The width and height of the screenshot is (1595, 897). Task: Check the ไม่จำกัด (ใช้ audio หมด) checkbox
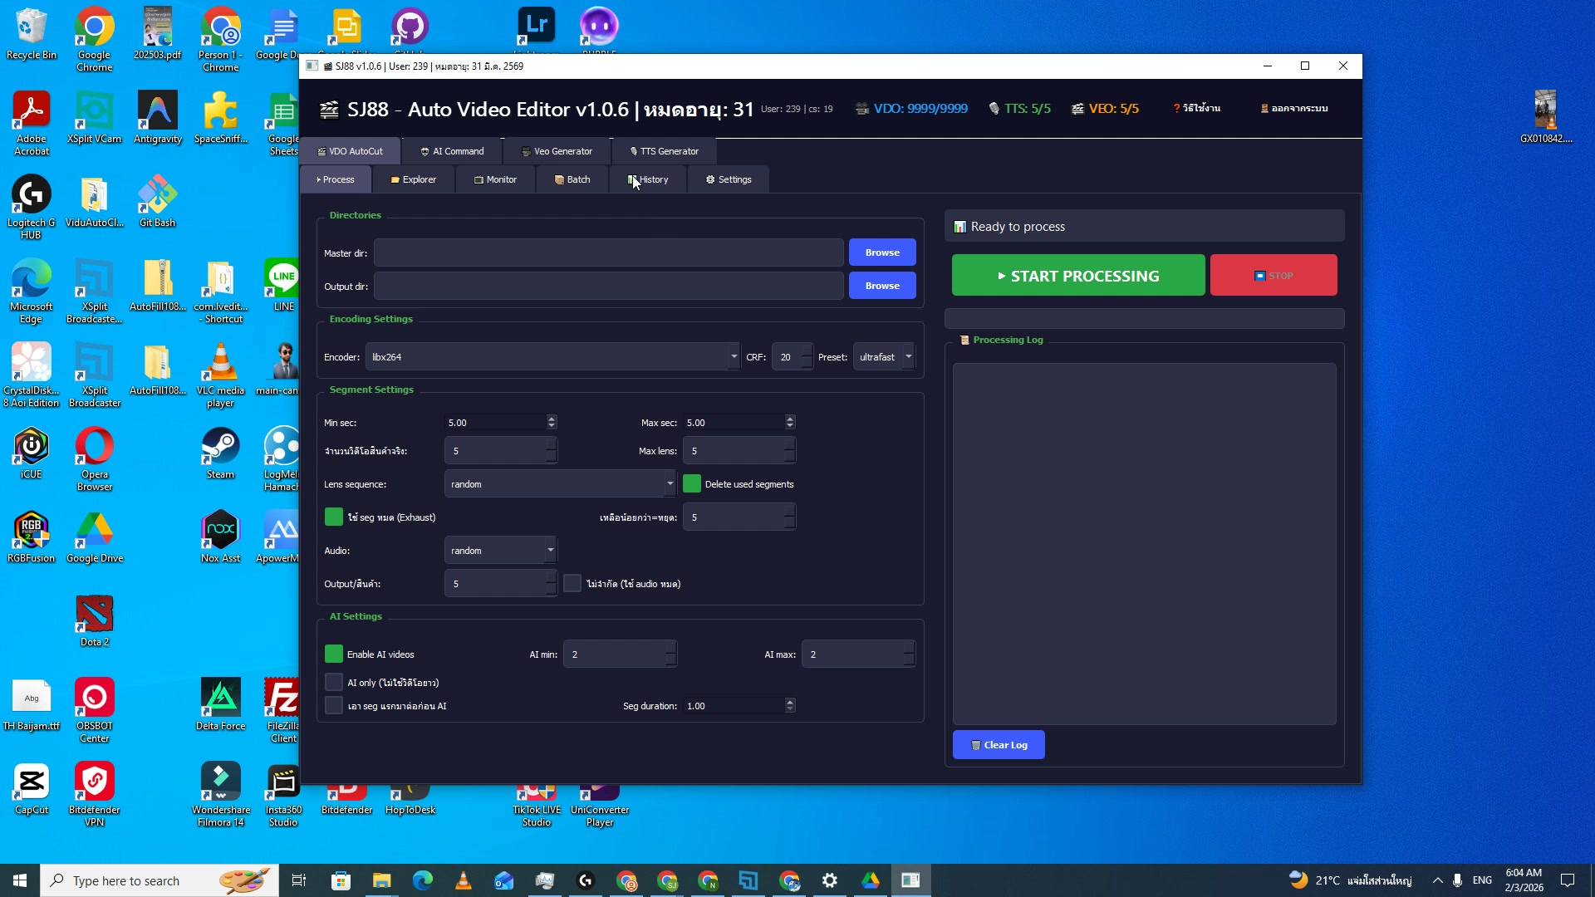click(x=572, y=583)
